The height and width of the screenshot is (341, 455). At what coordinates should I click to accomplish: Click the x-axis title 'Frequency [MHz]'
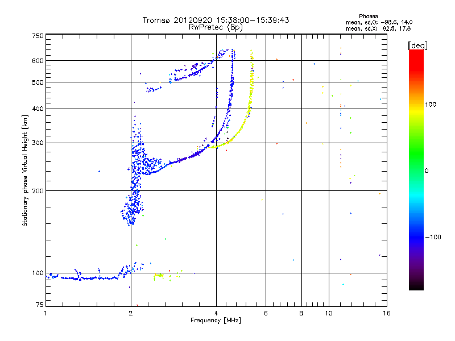coord(216,321)
